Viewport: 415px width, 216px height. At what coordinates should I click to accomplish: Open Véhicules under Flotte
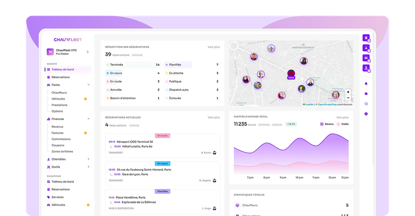[58, 99]
